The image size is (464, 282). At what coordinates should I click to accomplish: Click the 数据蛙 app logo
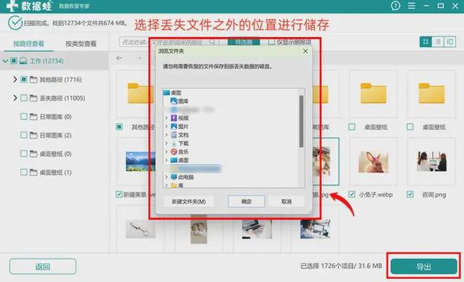coord(29,6)
